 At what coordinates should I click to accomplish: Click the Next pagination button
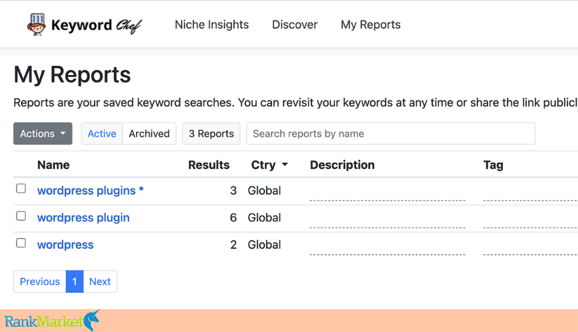100,282
